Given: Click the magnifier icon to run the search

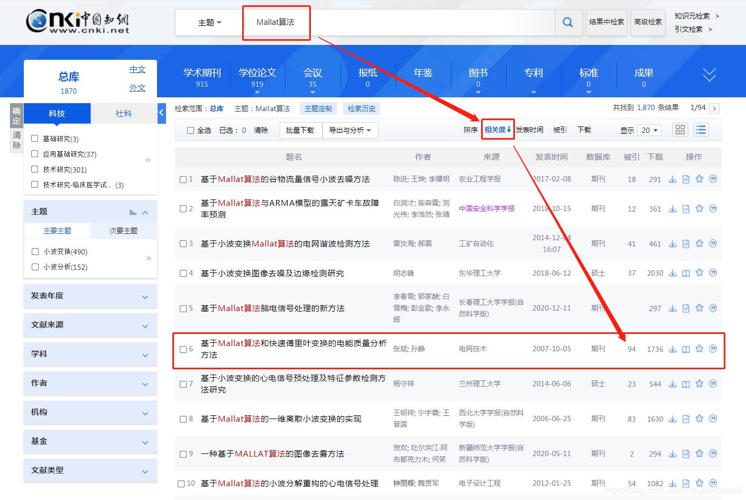Looking at the screenshot, I should 568,22.
